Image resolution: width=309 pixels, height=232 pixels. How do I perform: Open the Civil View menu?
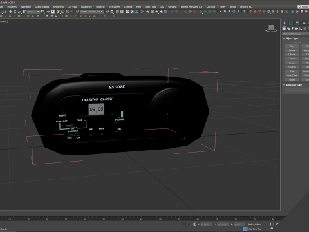72,7
